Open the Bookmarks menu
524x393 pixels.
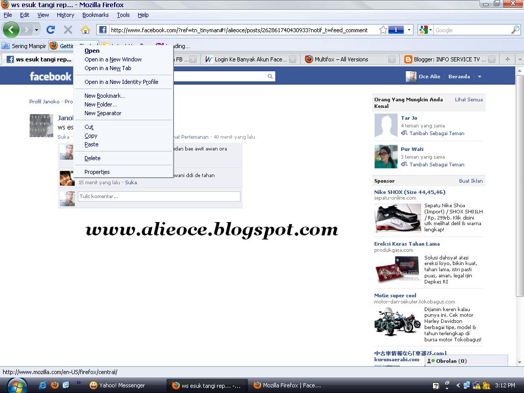[95, 15]
